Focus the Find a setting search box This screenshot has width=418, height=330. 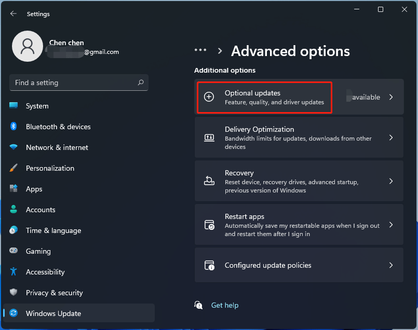click(73, 82)
